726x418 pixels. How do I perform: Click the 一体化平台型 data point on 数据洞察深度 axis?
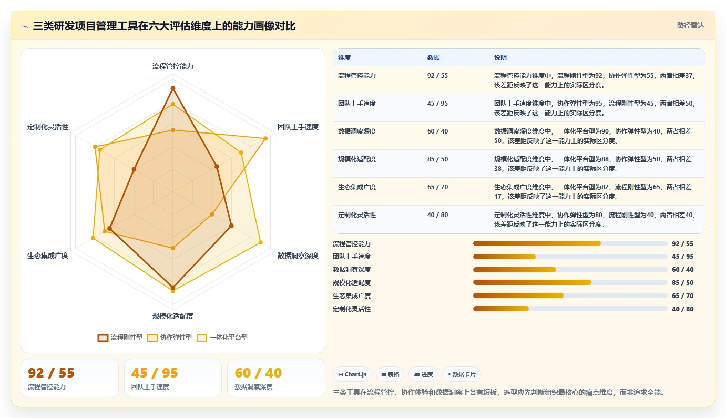pyautogui.click(x=261, y=242)
